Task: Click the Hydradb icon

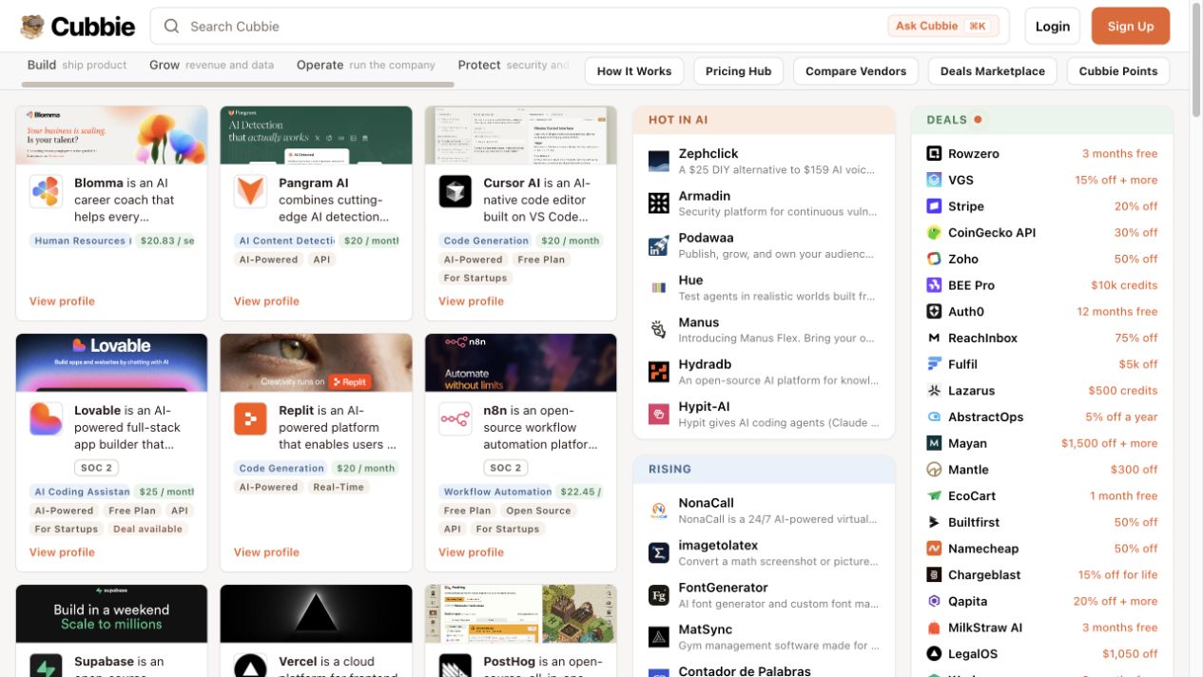Action: [659, 372]
